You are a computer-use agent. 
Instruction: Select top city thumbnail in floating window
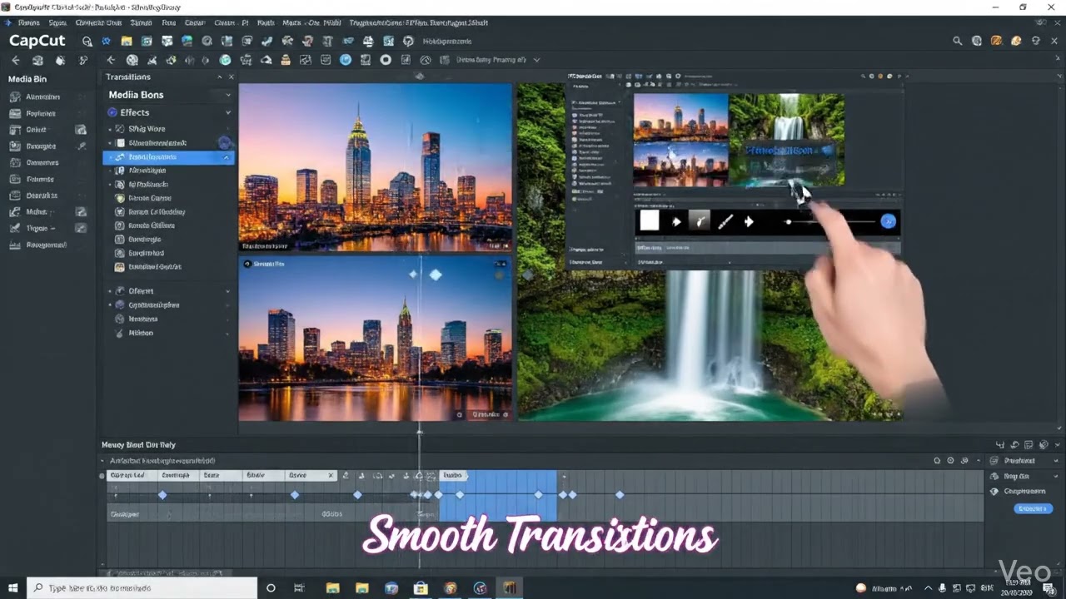(681, 116)
